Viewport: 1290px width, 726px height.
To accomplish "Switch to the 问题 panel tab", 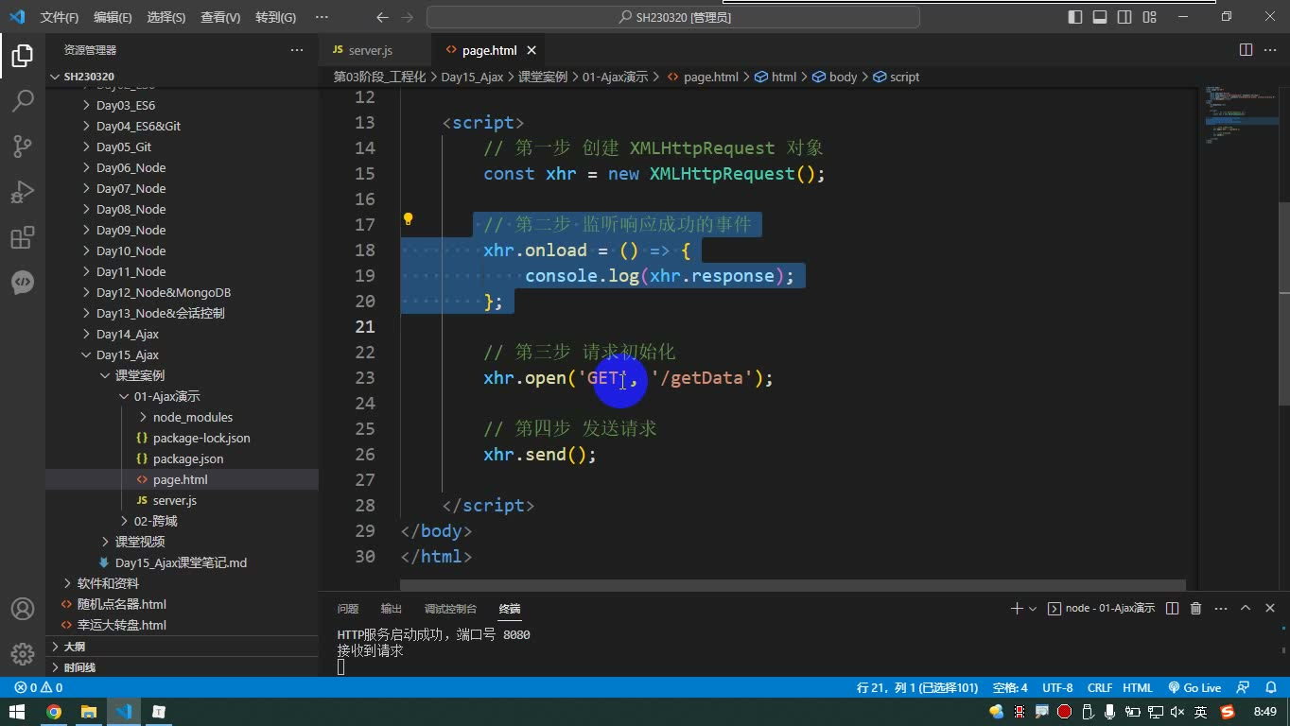I will 348,609.
